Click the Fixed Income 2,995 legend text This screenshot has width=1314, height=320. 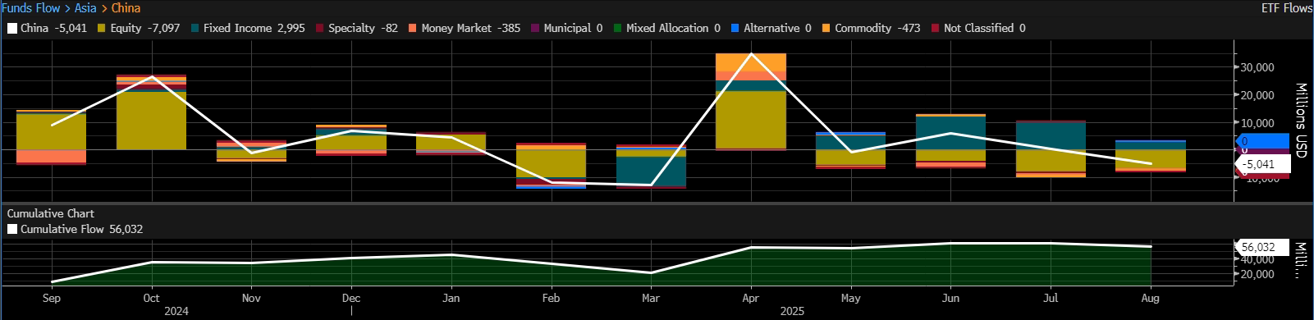(x=254, y=28)
